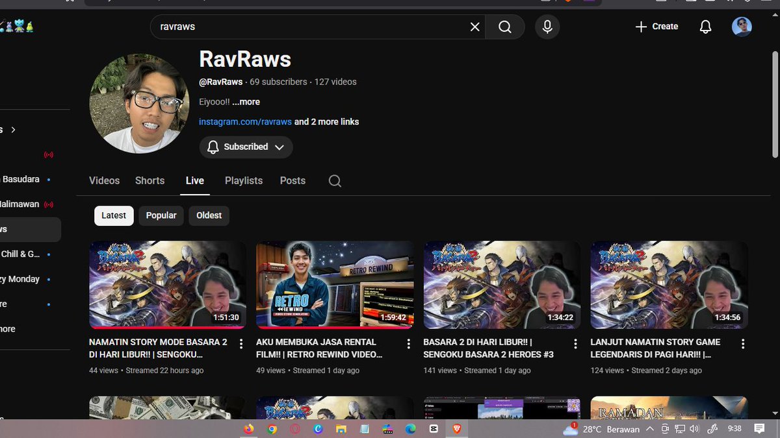Expand the Subscribed button dropdown

click(x=280, y=147)
